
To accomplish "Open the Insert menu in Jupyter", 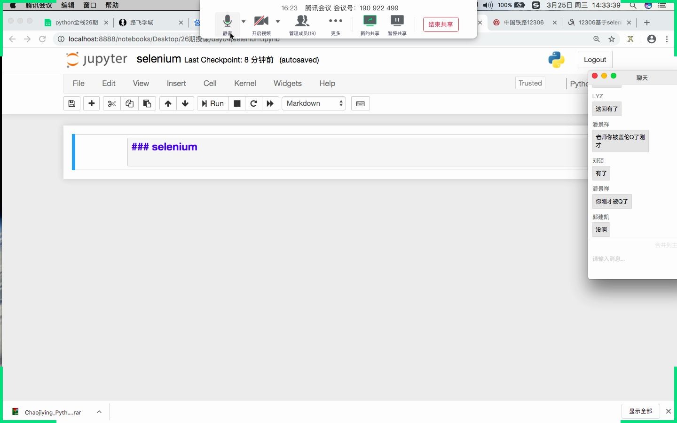I will [x=176, y=83].
